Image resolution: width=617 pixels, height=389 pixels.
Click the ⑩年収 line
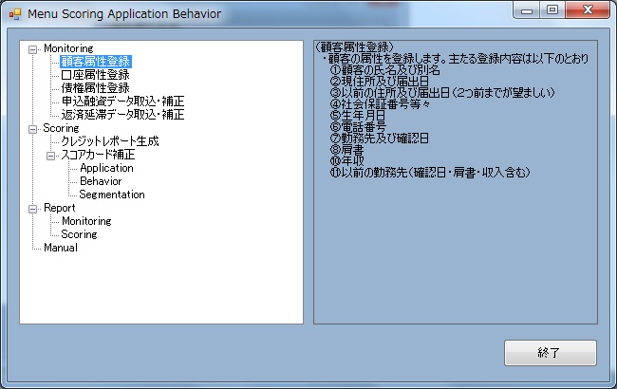[346, 161]
